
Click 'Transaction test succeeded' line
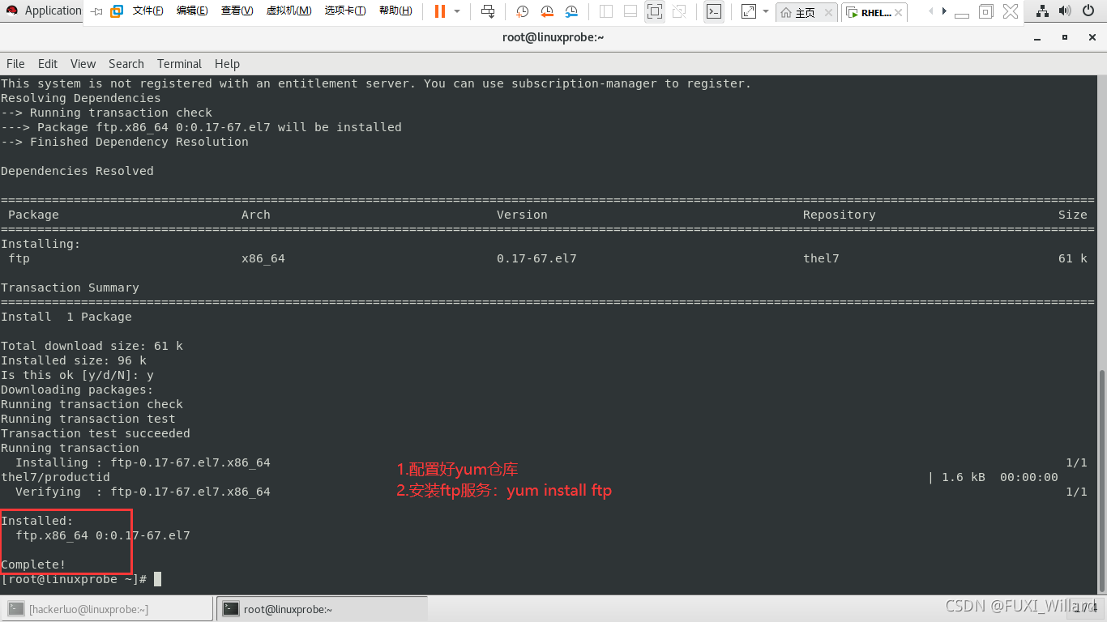coord(96,433)
